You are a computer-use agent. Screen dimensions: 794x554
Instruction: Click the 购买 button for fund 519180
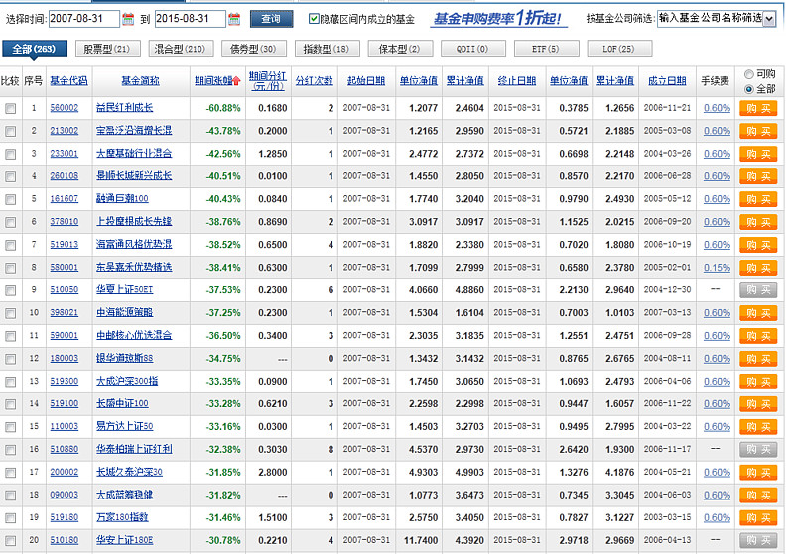758,517
